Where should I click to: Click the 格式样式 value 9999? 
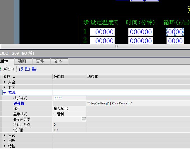69,98
